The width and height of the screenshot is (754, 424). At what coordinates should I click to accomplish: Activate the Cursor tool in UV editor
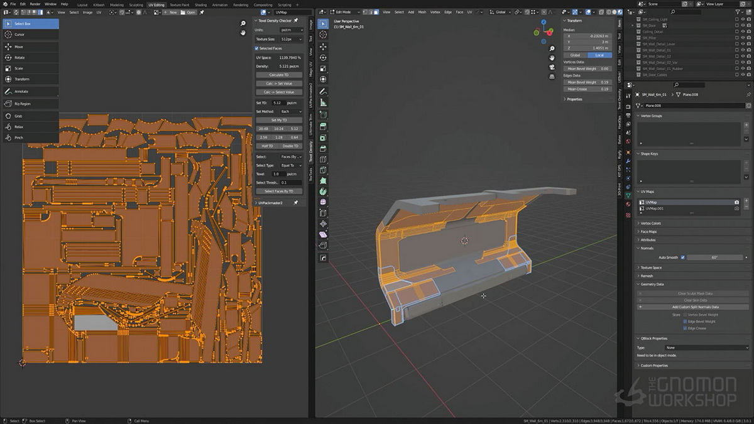(31, 35)
